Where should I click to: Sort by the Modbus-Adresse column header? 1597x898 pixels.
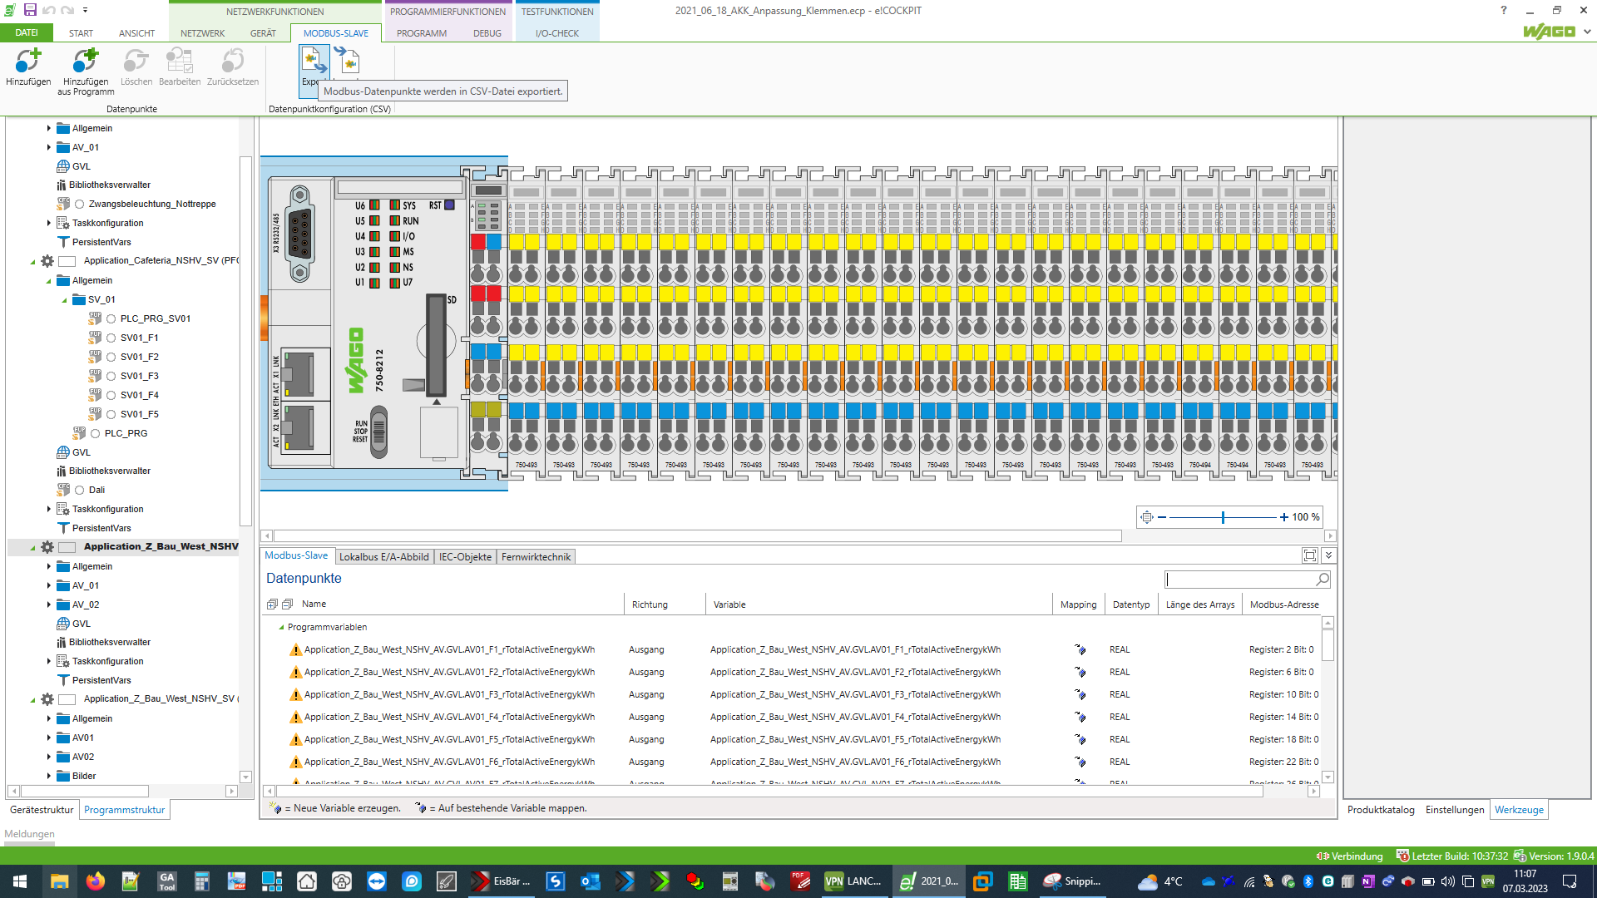[1283, 604]
